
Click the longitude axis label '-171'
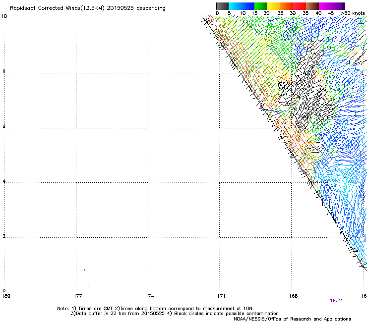pyautogui.click(x=219, y=296)
